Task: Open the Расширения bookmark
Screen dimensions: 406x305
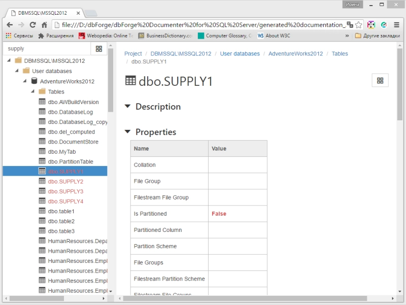Action: coord(56,36)
